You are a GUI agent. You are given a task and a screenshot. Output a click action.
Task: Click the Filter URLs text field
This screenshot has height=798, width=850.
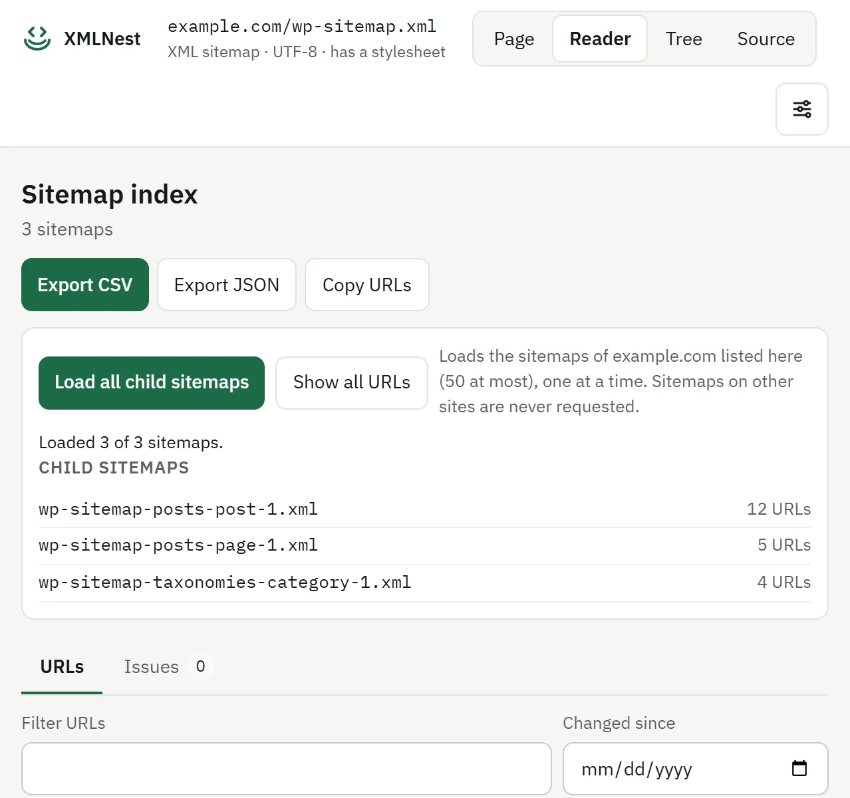[287, 769]
